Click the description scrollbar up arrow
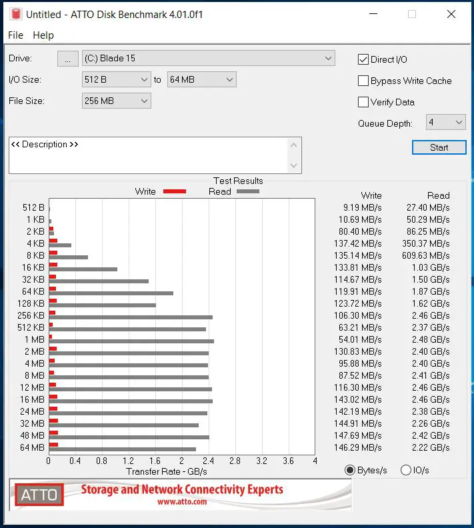This screenshot has width=474, height=528. [293, 145]
